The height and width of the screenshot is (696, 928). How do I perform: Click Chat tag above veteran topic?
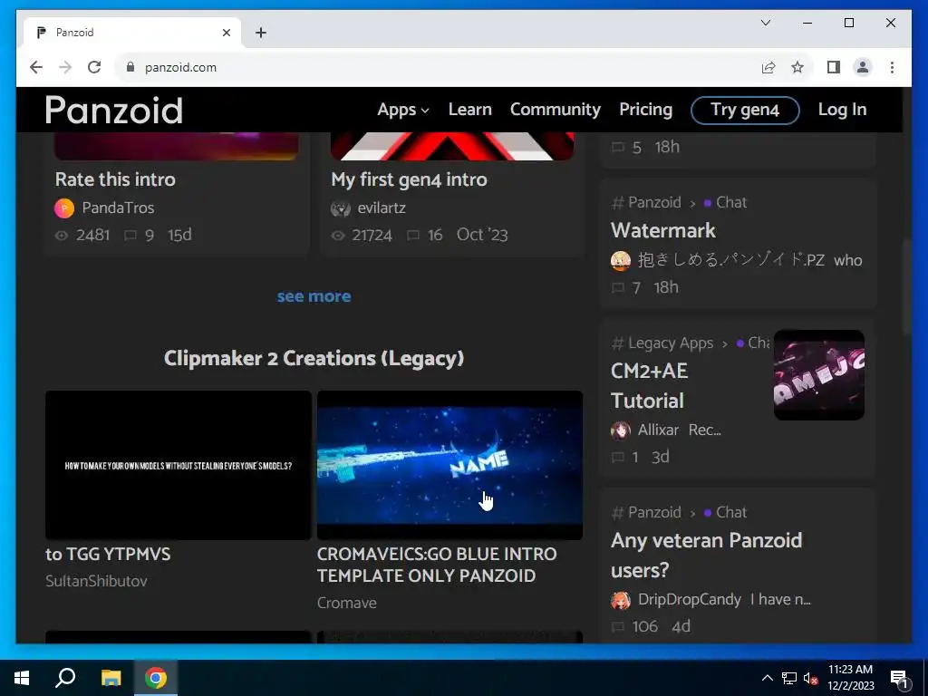[x=726, y=513]
